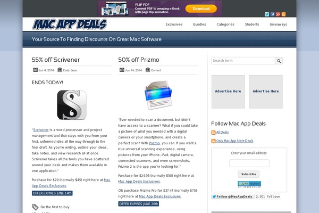Click the Download button in Flip PDF ad
This screenshot has width=319, height=213.
(201, 9)
